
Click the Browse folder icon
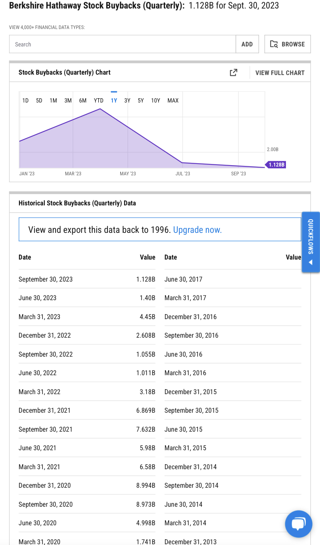pyautogui.click(x=274, y=44)
